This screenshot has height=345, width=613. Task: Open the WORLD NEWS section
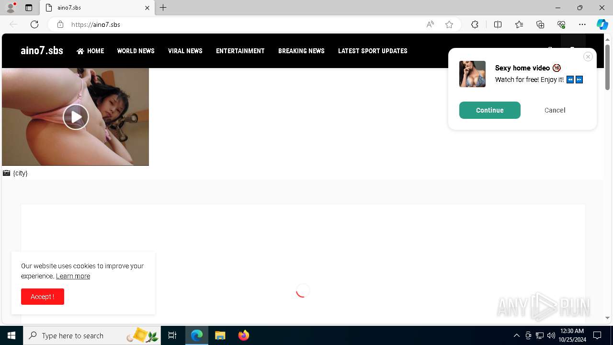point(136,51)
